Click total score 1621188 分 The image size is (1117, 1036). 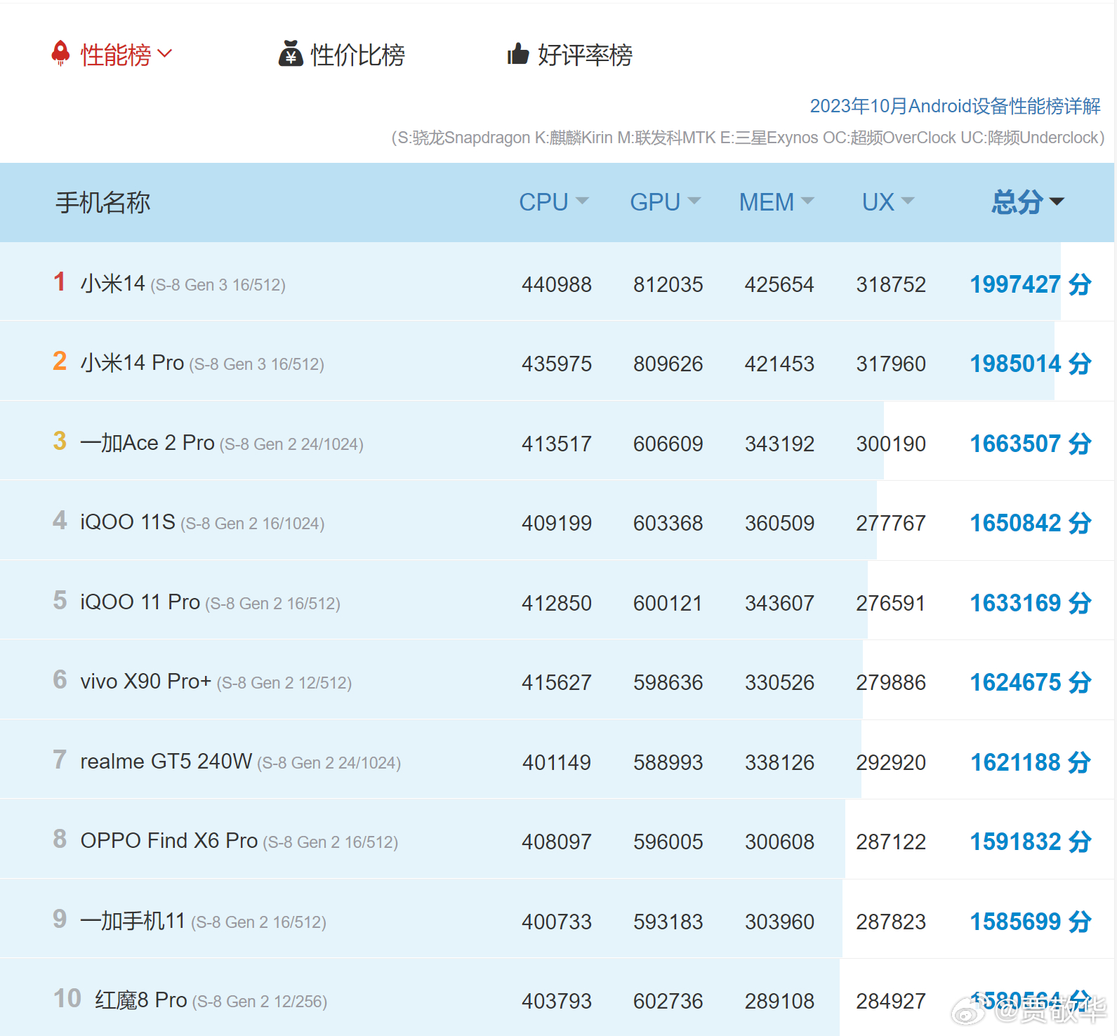tap(1031, 762)
